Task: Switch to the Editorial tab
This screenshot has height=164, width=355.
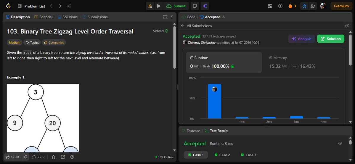Action: 44,17
